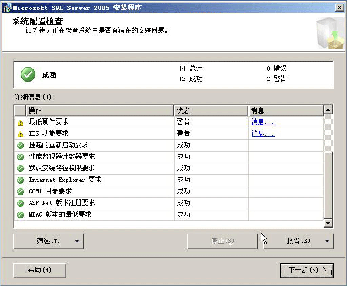
Task: Click the large green 成功 status icon
Action: [28, 74]
